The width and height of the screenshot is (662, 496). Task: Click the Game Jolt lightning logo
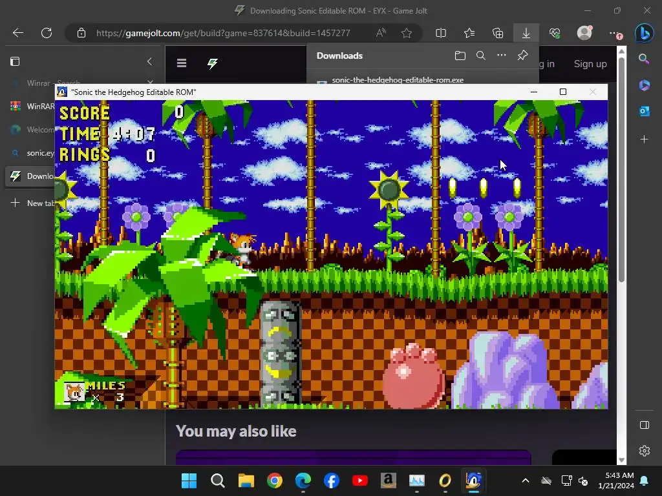click(x=212, y=64)
